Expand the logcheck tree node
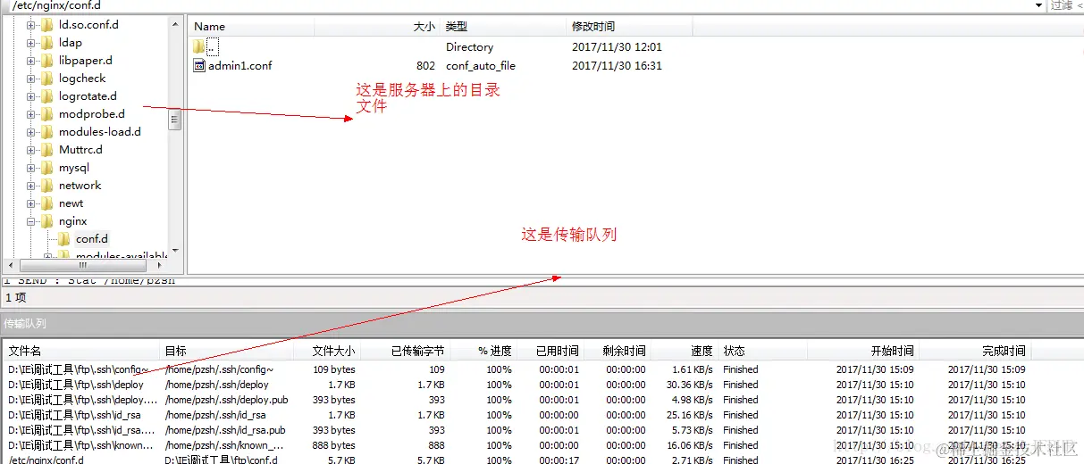 point(30,79)
